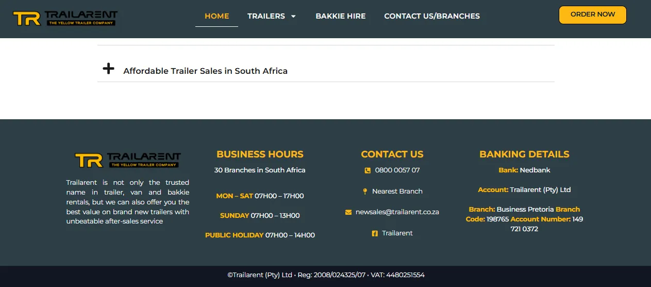This screenshot has width=651, height=287.
Task: Click the map pin icon beside Nearest Branch
Action: click(365, 192)
